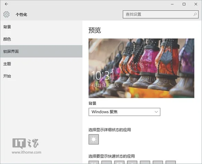The height and width of the screenshot is (164, 202).
Task: Select the third quick status app slot
Action: (119, 162)
